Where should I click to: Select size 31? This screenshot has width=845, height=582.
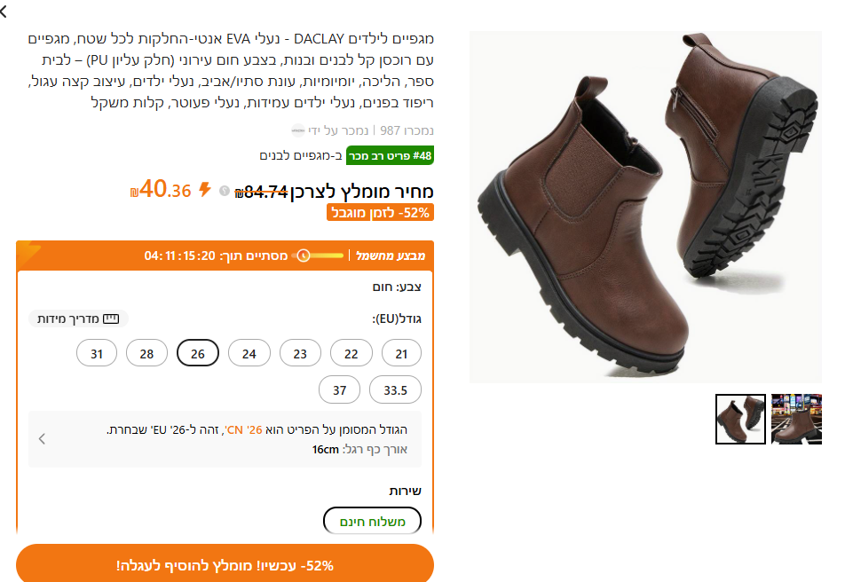(97, 353)
